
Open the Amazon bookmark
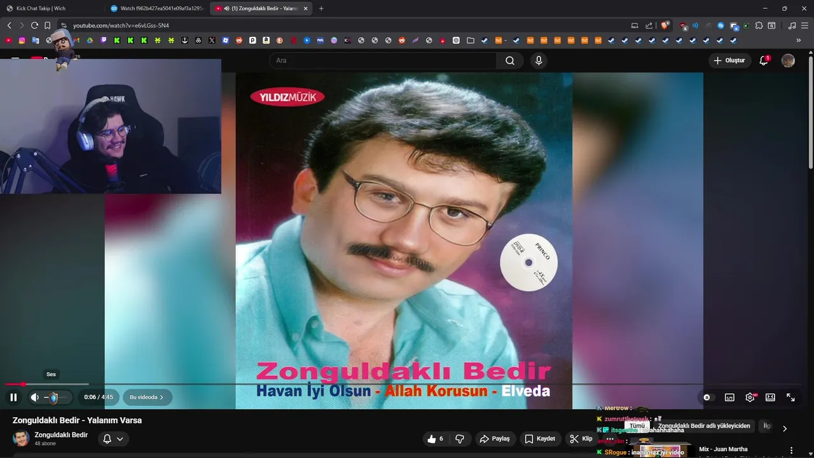tap(266, 40)
